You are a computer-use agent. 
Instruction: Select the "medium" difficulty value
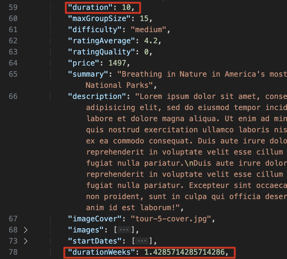149,30
